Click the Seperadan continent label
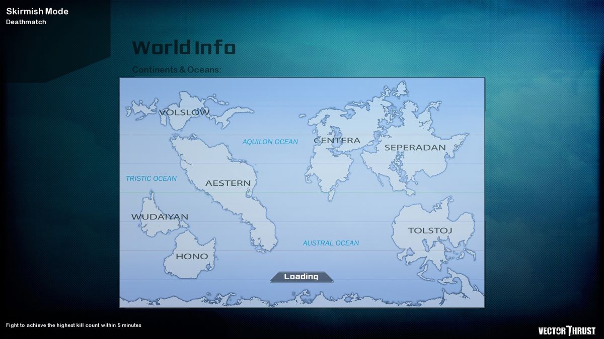The width and height of the screenshot is (604, 339). click(x=415, y=148)
